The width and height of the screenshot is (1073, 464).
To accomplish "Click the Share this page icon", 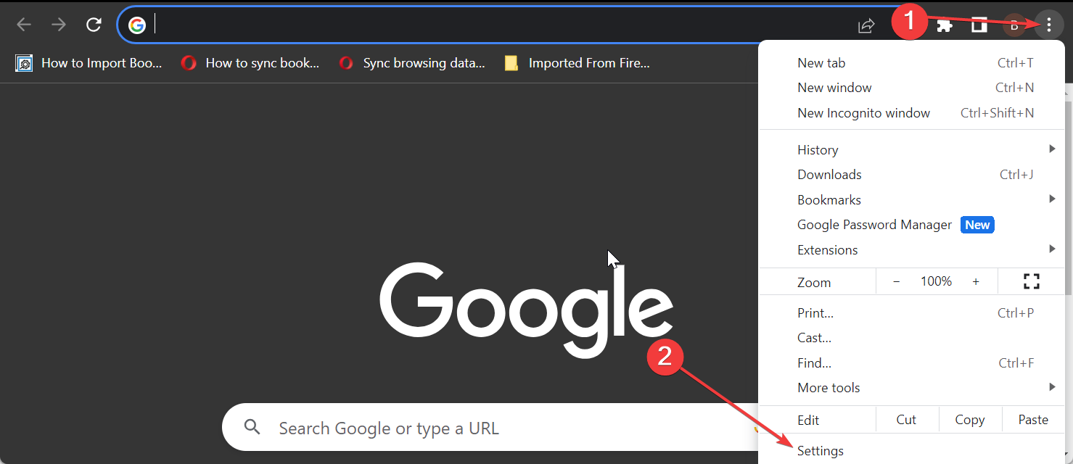I will tap(866, 26).
